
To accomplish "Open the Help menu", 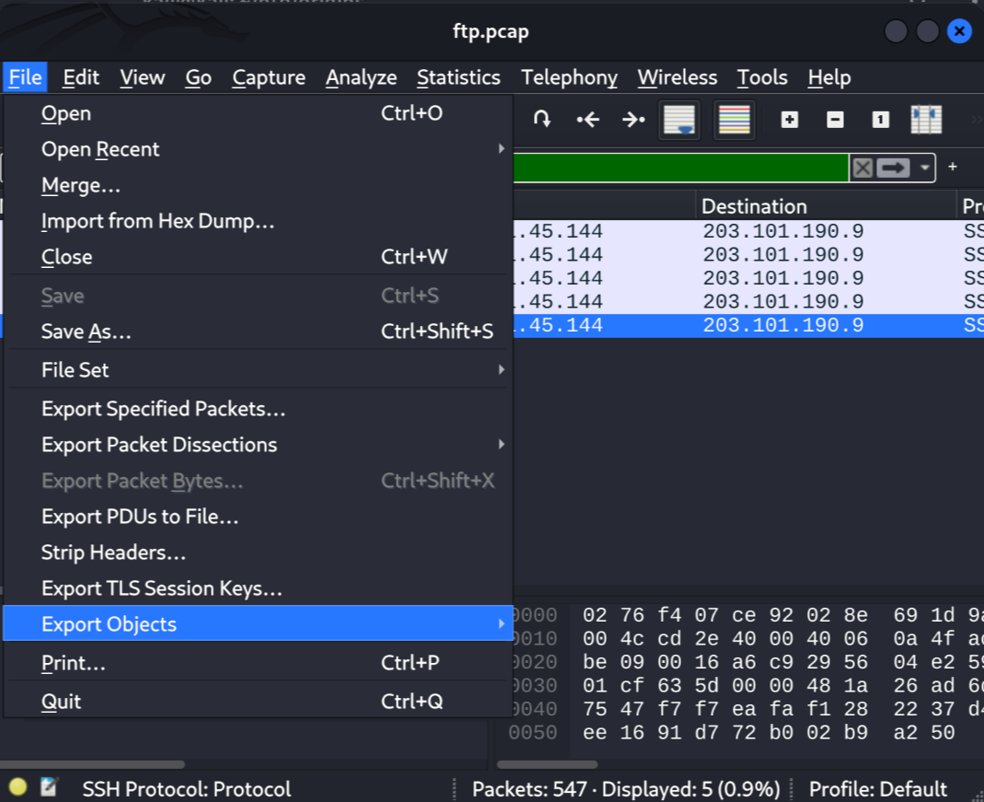I will coord(829,77).
